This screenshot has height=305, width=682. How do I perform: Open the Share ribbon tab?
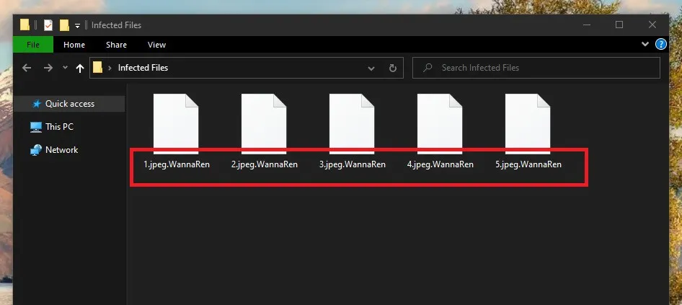(116, 45)
